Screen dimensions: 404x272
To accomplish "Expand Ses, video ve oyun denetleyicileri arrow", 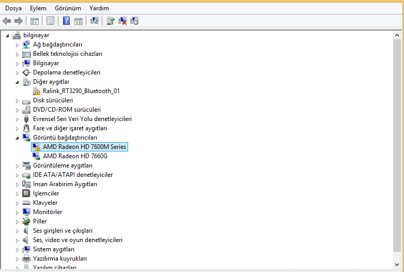I will click(x=17, y=240).
